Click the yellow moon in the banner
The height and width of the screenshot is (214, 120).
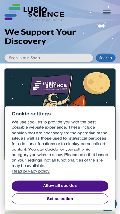(97, 83)
